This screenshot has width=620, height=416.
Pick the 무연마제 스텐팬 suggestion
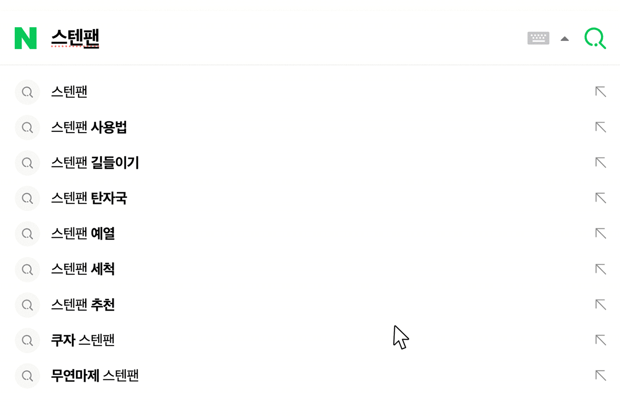[x=95, y=376]
